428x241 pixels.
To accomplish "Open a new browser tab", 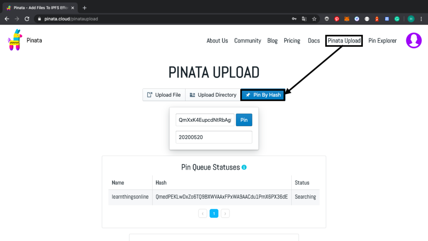I will (x=84, y=8).
